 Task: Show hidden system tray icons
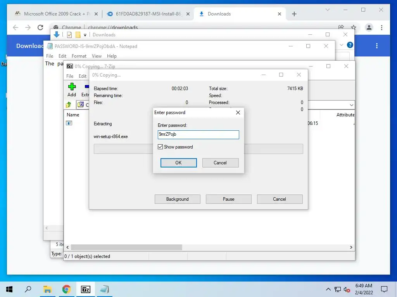[x=328, y=289]
